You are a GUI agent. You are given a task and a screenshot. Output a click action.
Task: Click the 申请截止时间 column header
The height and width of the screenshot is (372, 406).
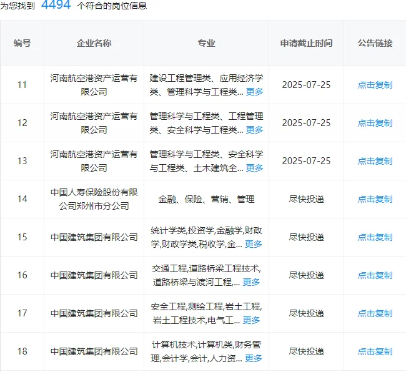tap(306, 43)
